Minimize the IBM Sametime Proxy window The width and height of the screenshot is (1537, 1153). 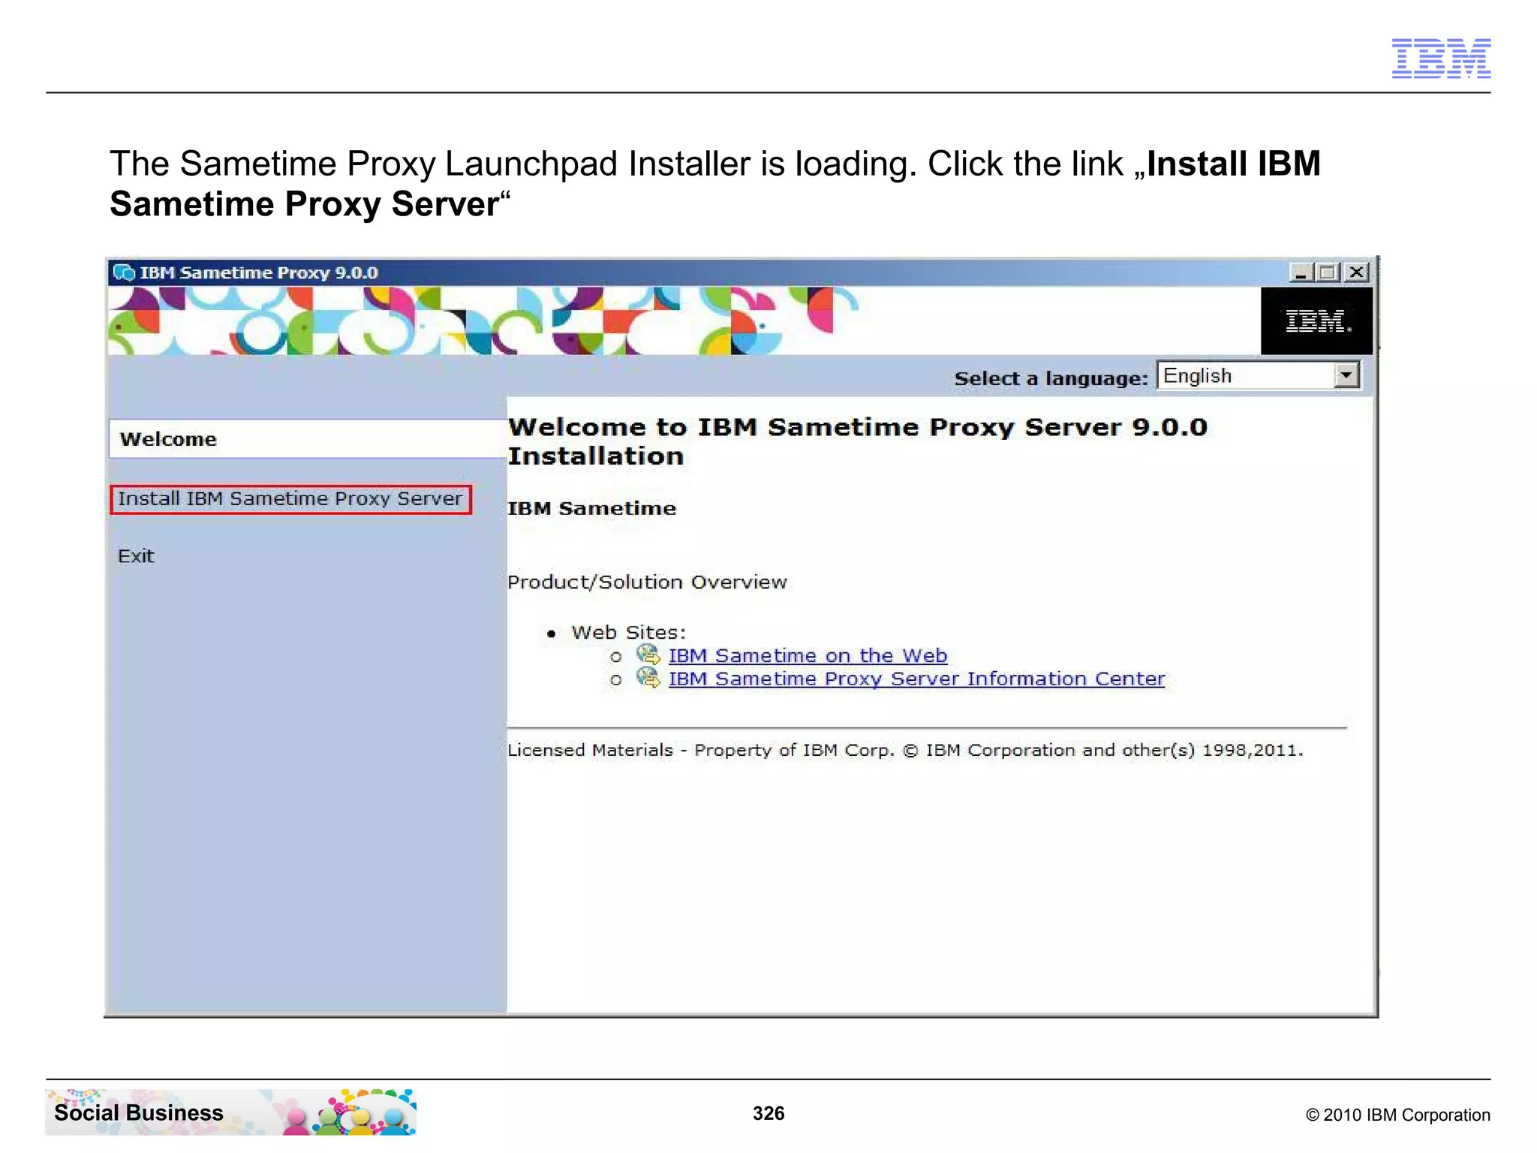[x=1301, y=272]
